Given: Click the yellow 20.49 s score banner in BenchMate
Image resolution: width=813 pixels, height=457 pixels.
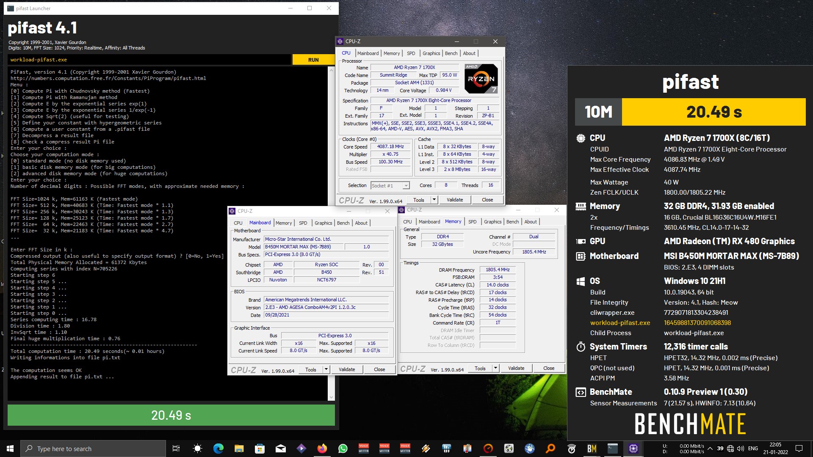Looking at the screenshot, I should pos(713,112).
